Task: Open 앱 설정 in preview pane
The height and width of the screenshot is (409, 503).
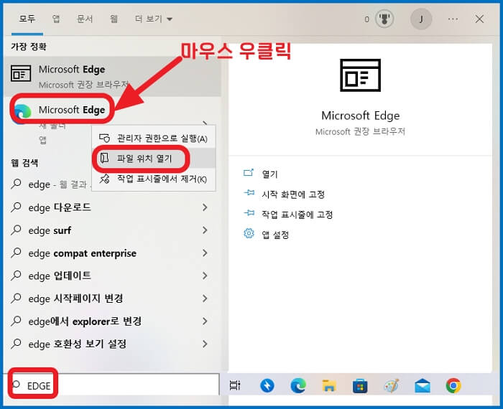Action: tap(275, 235)
